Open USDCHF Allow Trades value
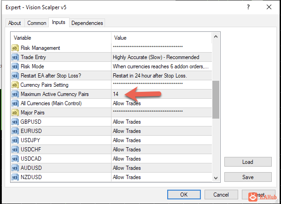The image size is (281, 204). tap(162, 150)
